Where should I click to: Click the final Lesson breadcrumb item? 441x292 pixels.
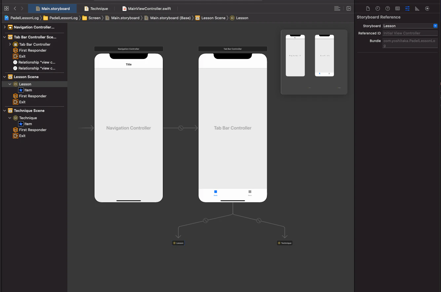239,18
